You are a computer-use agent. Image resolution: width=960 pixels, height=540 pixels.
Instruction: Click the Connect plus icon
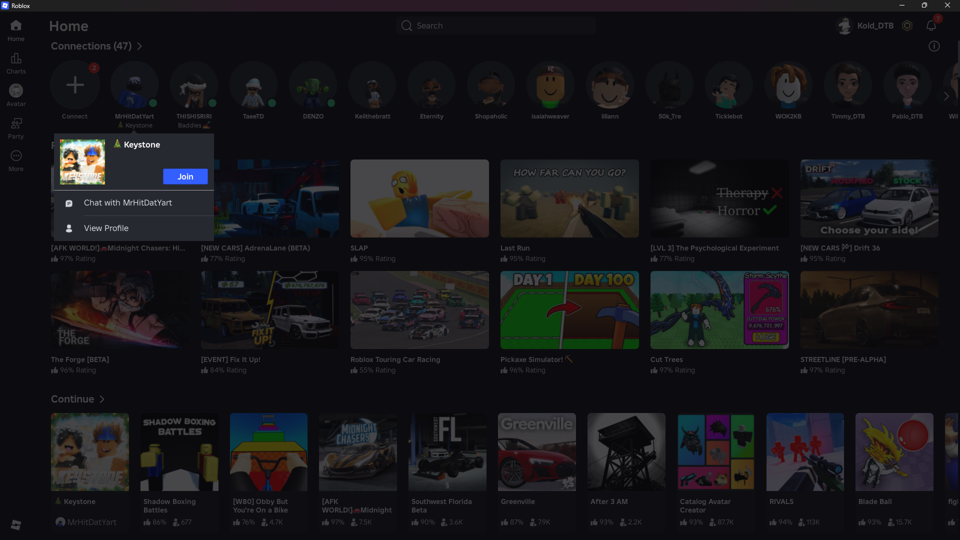tap(75, 85)
